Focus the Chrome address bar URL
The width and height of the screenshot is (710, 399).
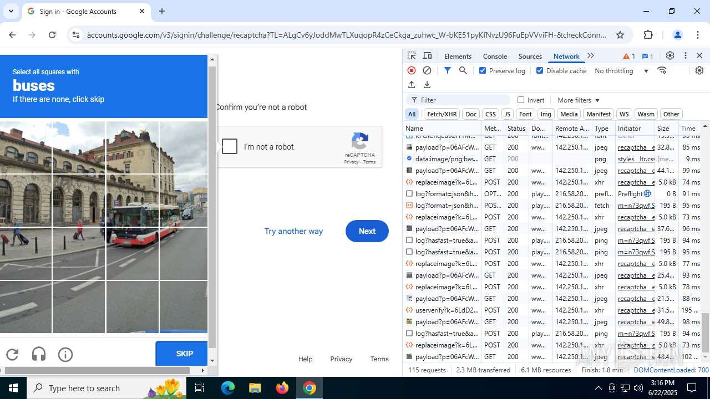pyautogui.click(x=347, y=35)
